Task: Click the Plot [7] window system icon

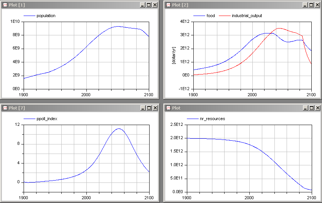Action: (5, 108)
